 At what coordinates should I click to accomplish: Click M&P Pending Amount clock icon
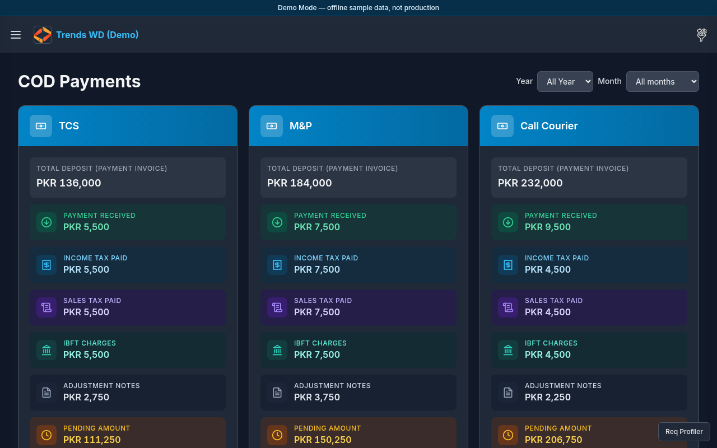tap(277, 435)
